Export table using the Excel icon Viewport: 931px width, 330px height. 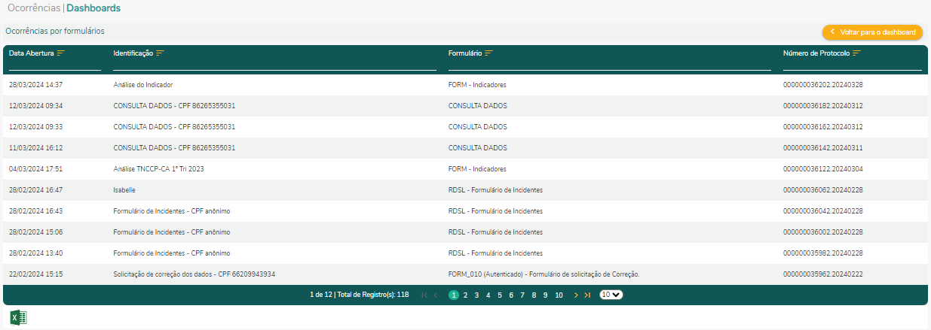tap(19, 317)
